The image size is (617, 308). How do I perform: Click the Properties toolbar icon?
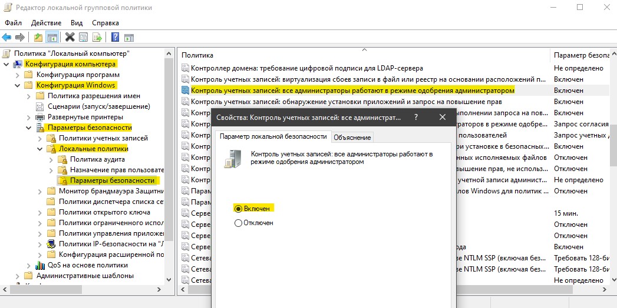click(84, 37)
